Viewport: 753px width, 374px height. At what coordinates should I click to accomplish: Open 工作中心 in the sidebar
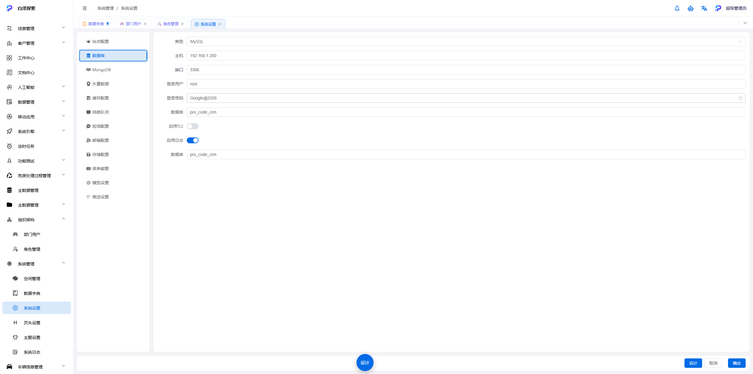[36, 58]
